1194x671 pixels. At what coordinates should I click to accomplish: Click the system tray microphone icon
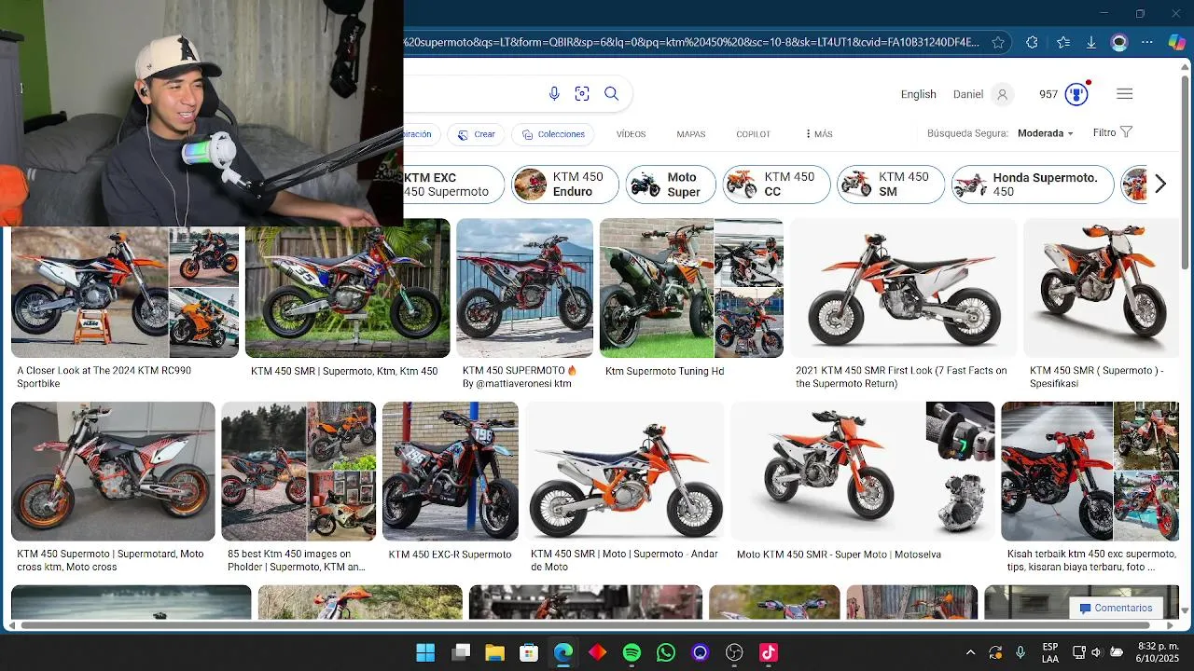1020,652
